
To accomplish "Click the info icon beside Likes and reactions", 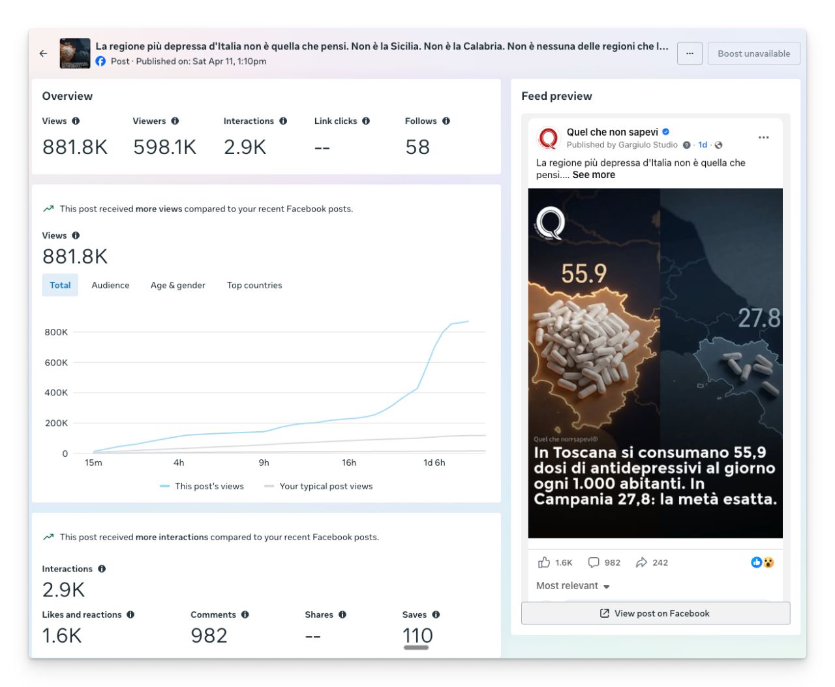I will click(130, 615).
